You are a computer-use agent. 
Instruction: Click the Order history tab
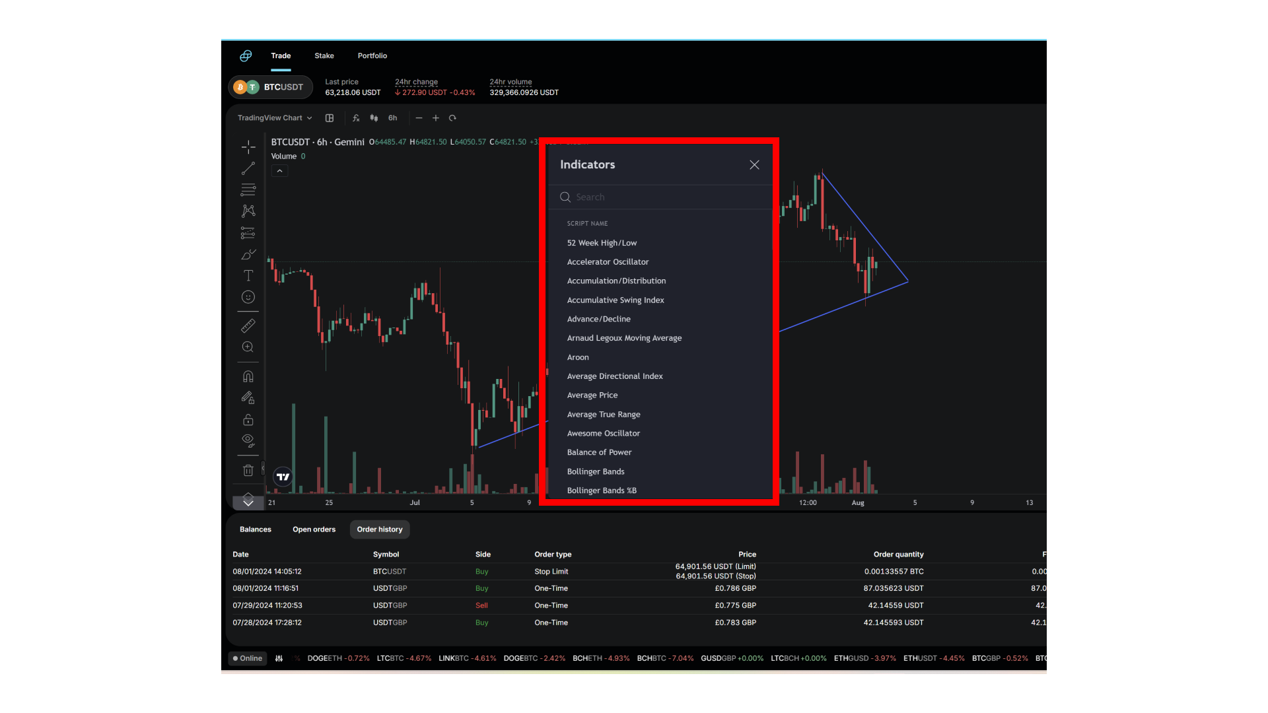pyautogui.click(x=380, y=528)
